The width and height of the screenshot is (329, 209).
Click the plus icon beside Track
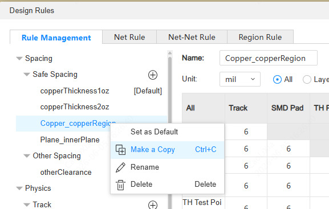click(153, 205)
